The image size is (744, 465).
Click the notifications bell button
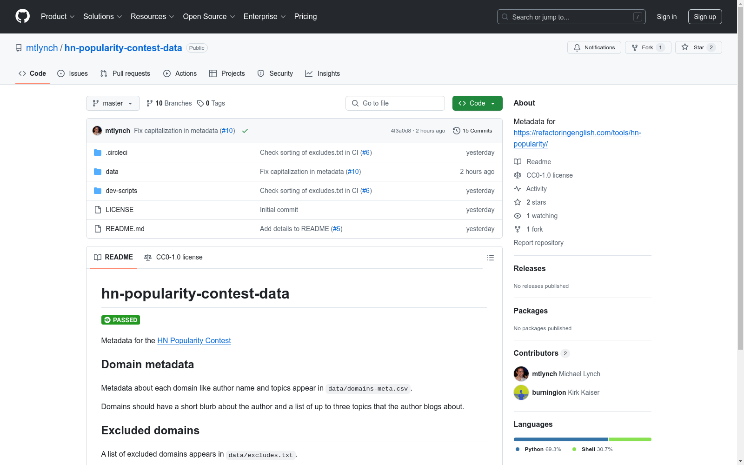[594, 47]
